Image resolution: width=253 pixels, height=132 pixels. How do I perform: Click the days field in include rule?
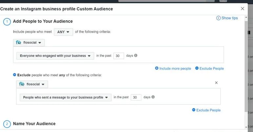tap(118, 56)
